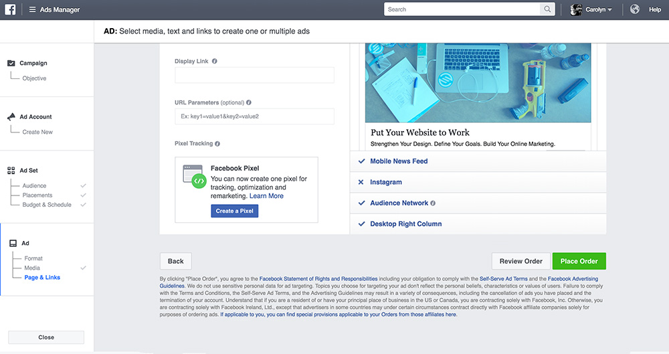
Task: Click the ad preview image
Action: pos(478,82)
